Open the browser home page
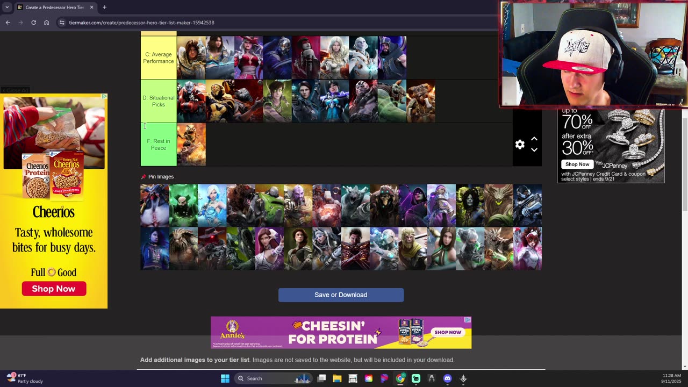This screenshot has width=688, height=387. point(46,23)
